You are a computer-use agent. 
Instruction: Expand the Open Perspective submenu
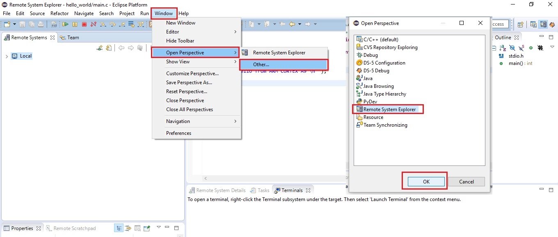pos(197,53)
